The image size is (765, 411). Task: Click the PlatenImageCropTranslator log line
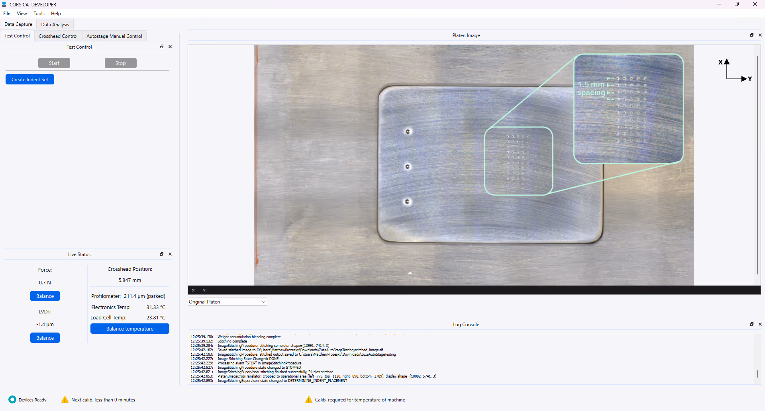pyautogui.click(x=314, y=376)
